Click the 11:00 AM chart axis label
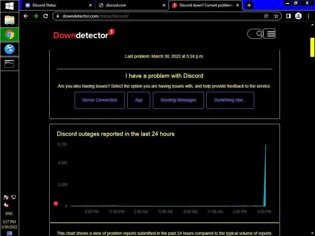The image size is (315, 236). (x=215, y=212)
